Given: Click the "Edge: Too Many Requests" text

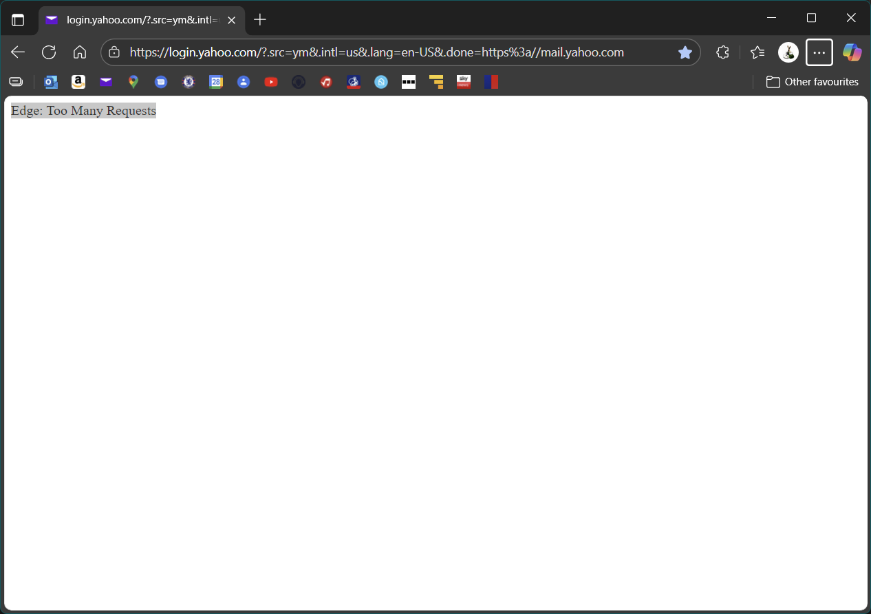Looking at the screenshot, I should pos(83,111).
